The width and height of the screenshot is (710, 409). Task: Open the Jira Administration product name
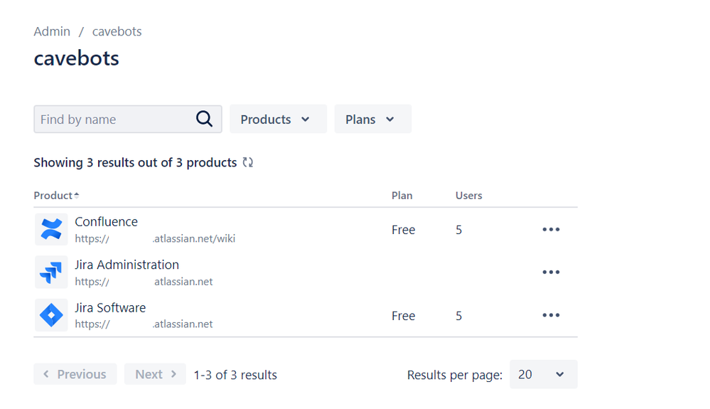pyautogui.click(x=127, y=265)
